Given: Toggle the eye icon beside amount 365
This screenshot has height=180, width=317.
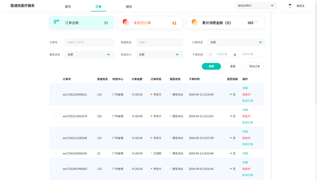Looking at the screenshot, I should [256, 22].
